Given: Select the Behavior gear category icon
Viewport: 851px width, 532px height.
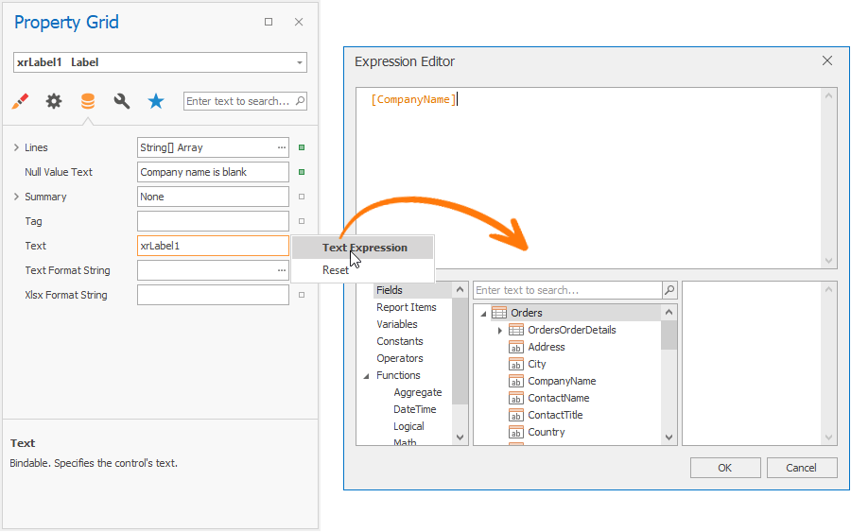Looking at the screenshot, I should tap(54, 101).
